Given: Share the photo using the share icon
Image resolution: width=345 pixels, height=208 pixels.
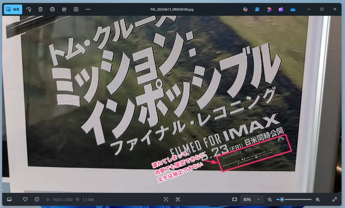Looking at the screenshot, I should tap(64, 9).
